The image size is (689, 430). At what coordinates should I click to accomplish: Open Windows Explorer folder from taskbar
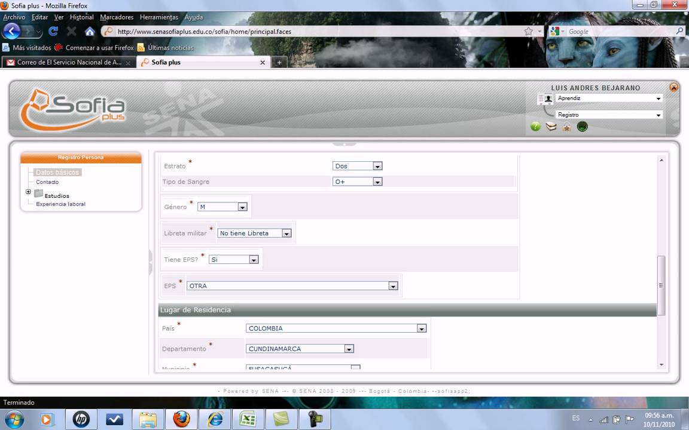pyautogui.click(x=148, y=419)
